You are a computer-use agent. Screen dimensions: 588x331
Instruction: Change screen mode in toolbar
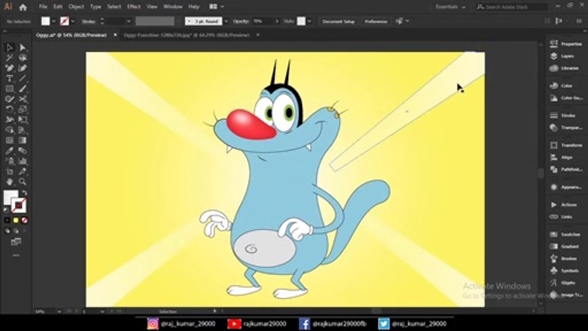point(16,242)
